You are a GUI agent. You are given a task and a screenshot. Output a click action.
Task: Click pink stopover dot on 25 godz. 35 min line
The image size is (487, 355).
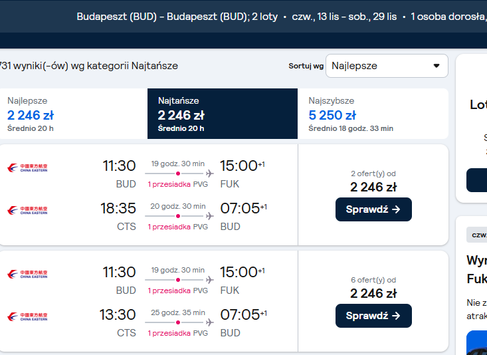[x=178, y=322]
